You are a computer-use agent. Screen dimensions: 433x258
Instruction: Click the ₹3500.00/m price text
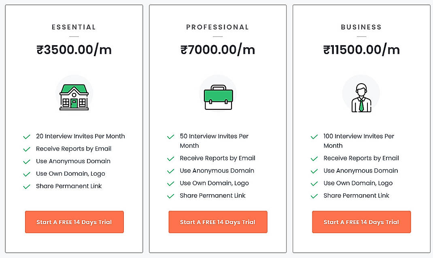[74, 49]
